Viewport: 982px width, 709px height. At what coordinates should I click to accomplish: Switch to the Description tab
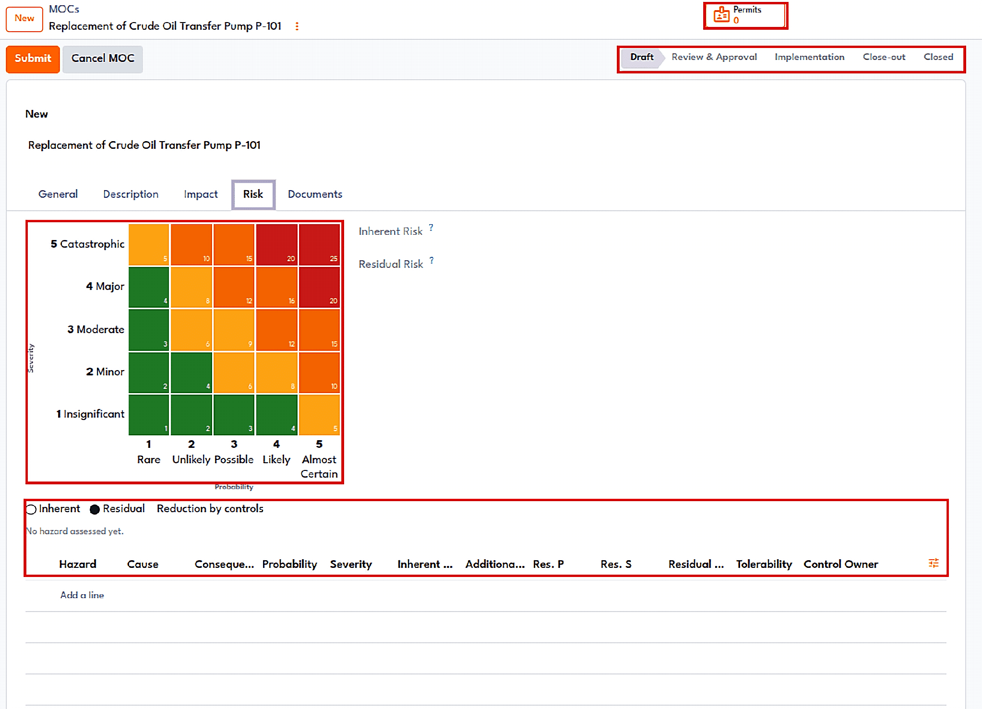tap(131, 194)
